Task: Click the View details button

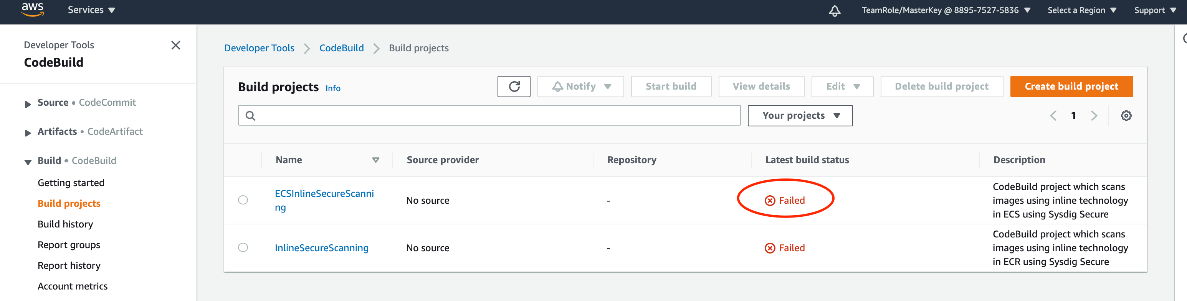Action: pyautogui.click(x=761, y=87)
